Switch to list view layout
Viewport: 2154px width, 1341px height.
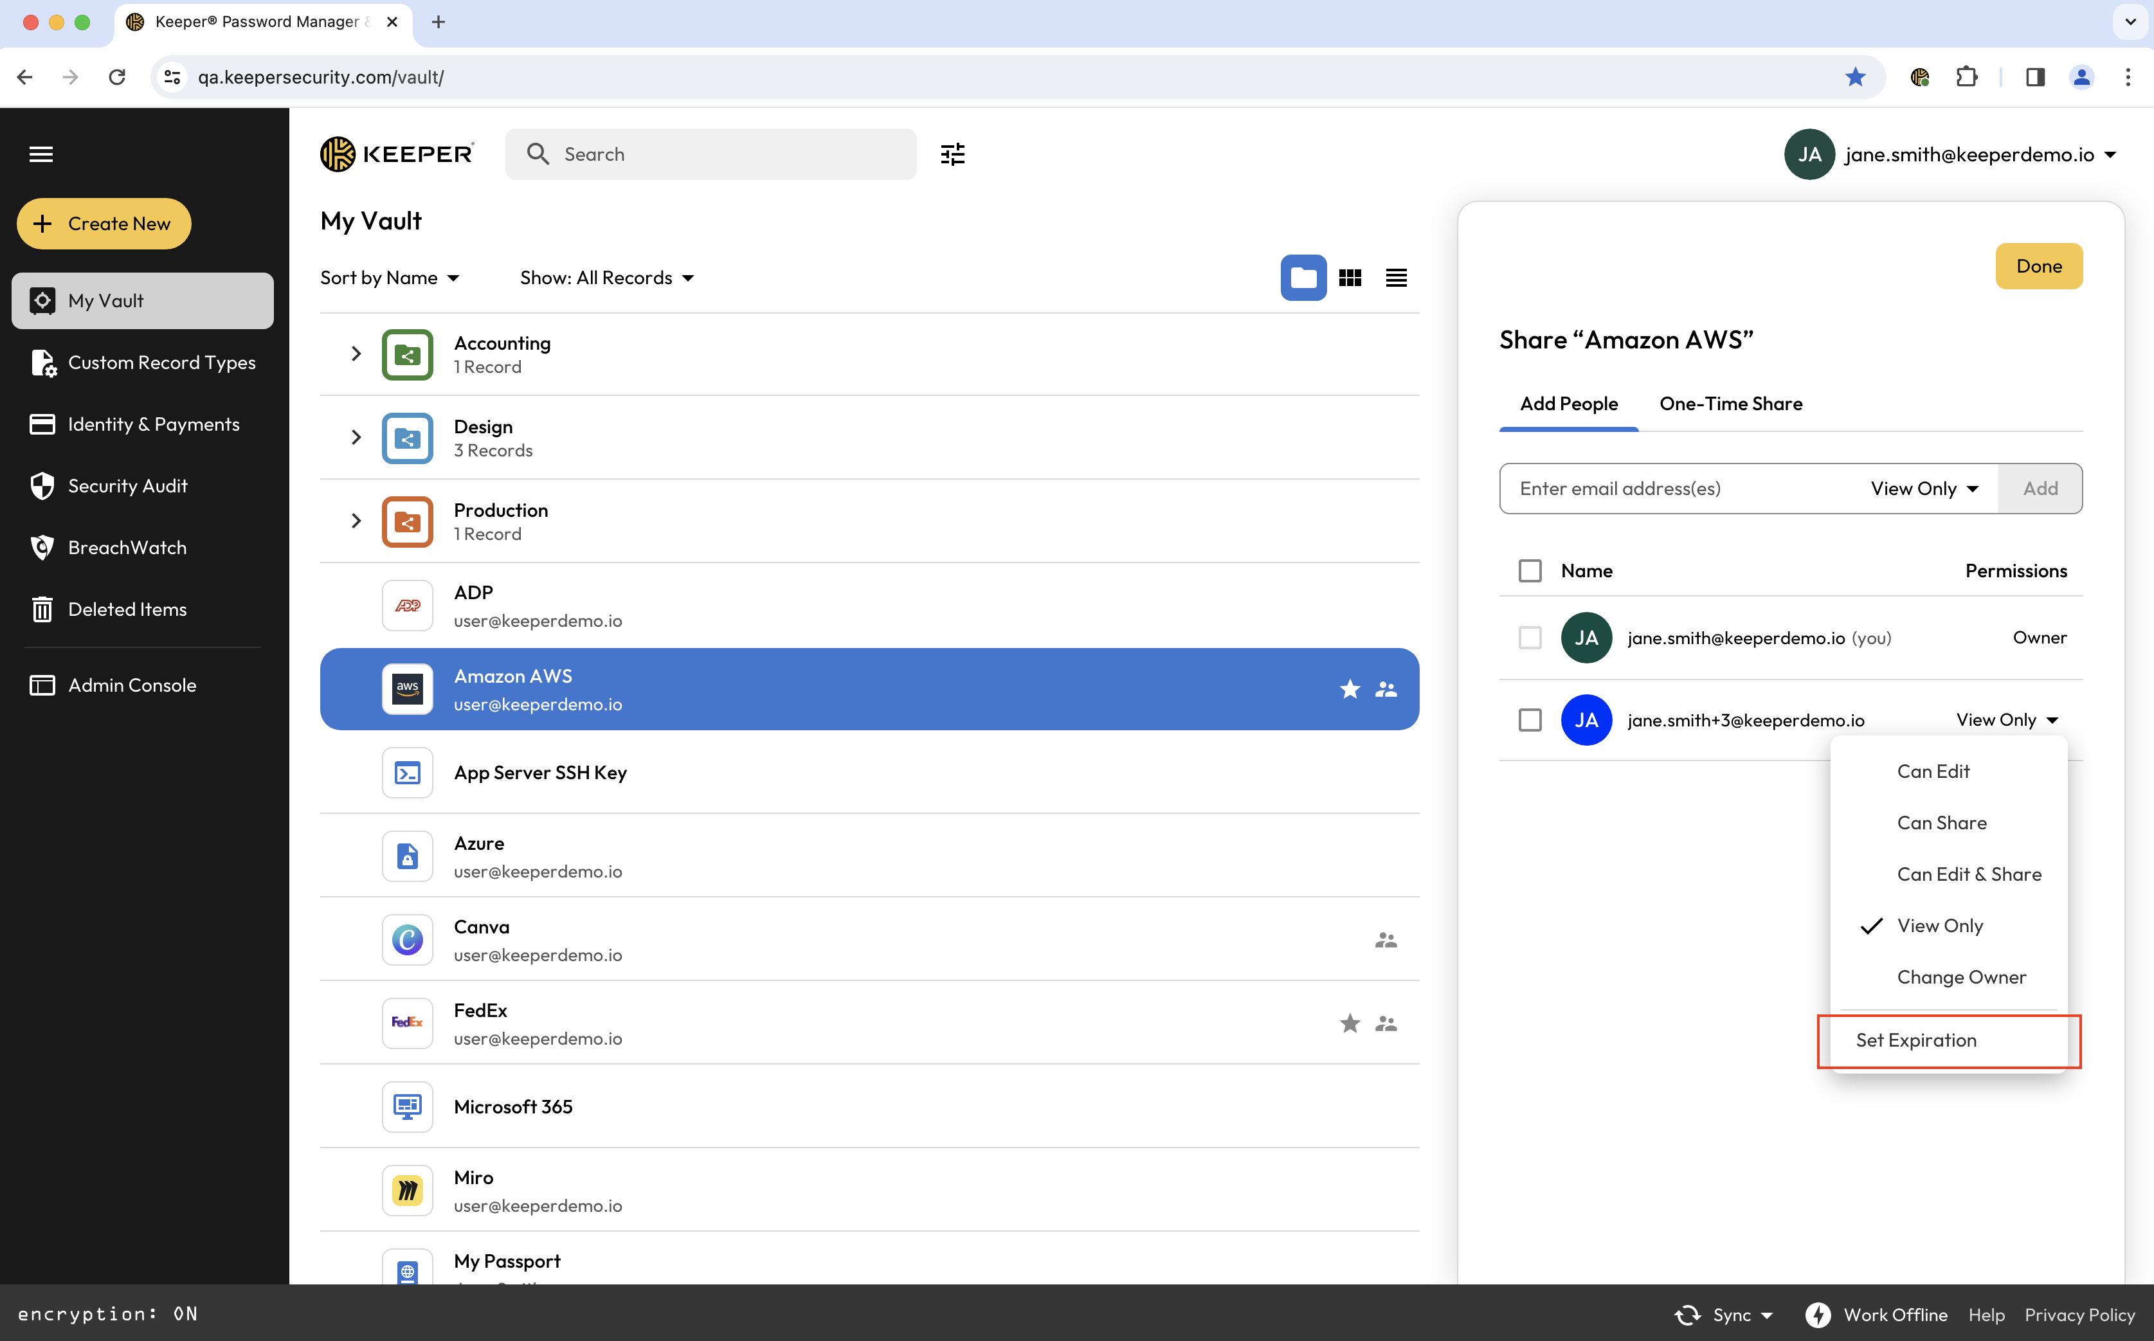pos(1395,278)
